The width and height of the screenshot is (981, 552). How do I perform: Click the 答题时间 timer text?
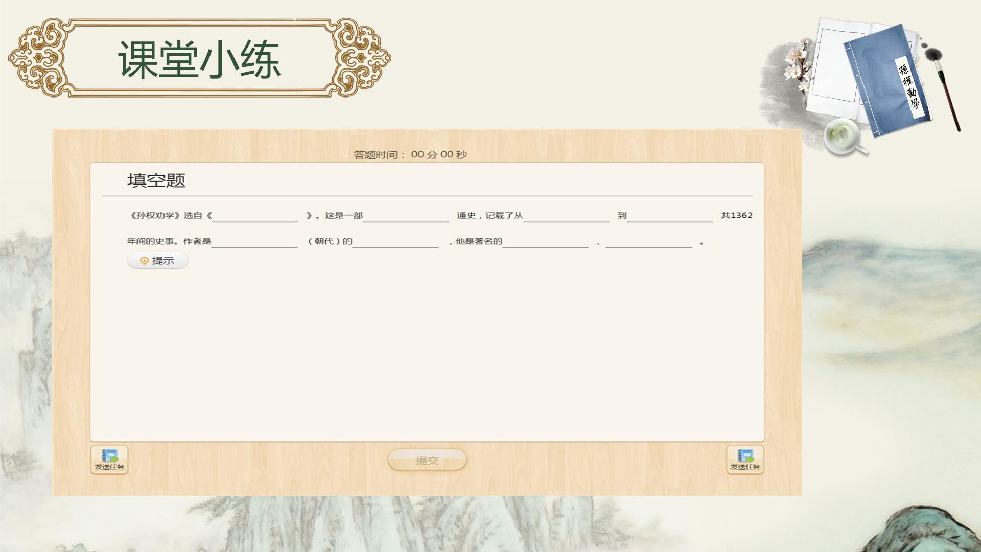tap(410, 154)
